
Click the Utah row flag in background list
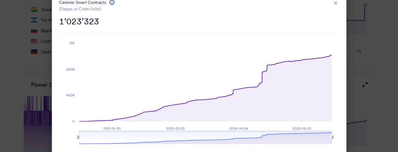(34, 41)
